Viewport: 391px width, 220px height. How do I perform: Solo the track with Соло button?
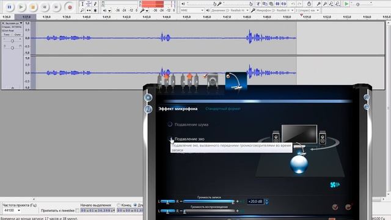point(17,35)
